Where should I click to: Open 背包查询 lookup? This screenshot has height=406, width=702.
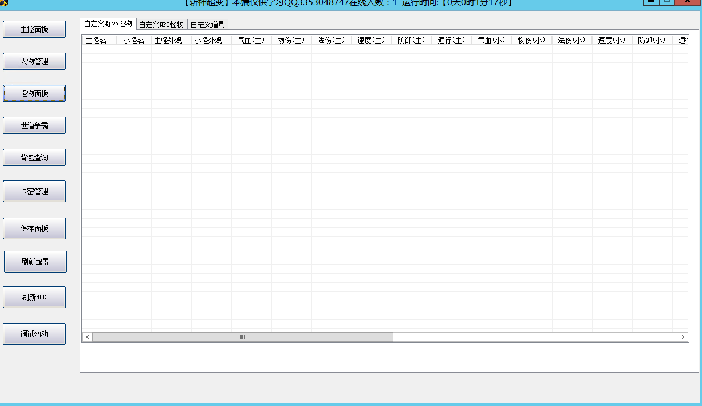click(34, 158)
